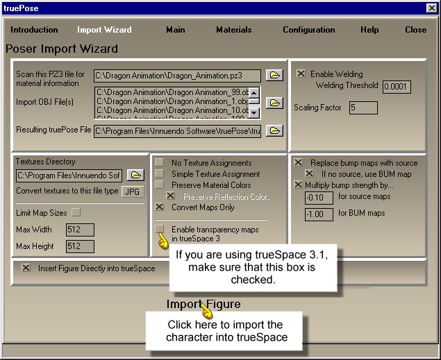Browse for resulting truePose file location
Screen dimensions: 441x360
click(274, 130)
